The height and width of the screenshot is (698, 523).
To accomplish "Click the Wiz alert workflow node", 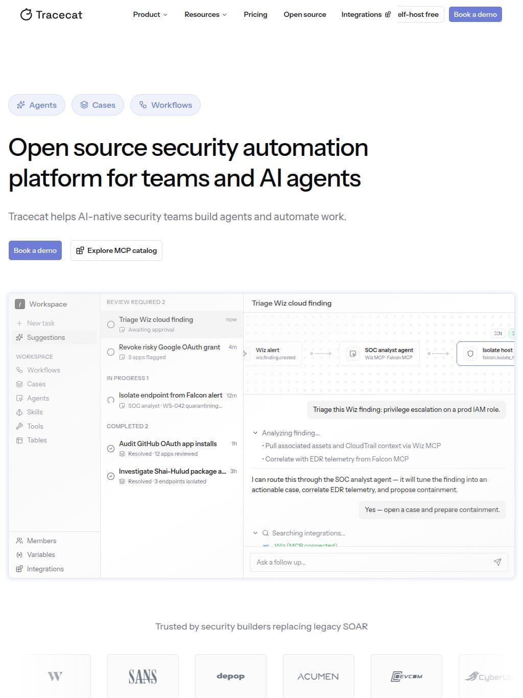I will (273, 354).
